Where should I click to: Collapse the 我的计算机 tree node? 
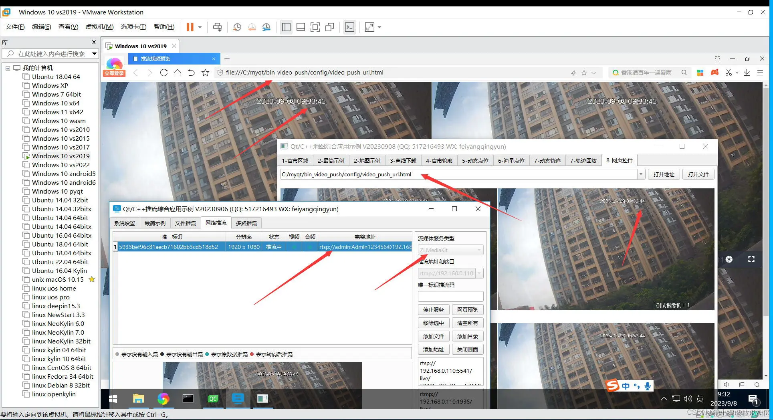[8, 68]
